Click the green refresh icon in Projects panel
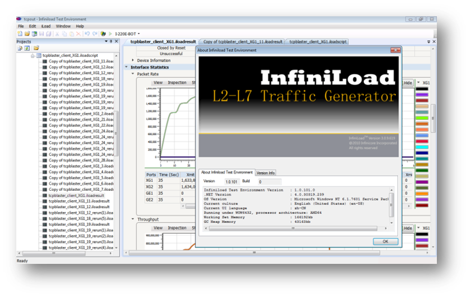Image resolution: width=470 pixels, height=297 pixels. (27, 48)
